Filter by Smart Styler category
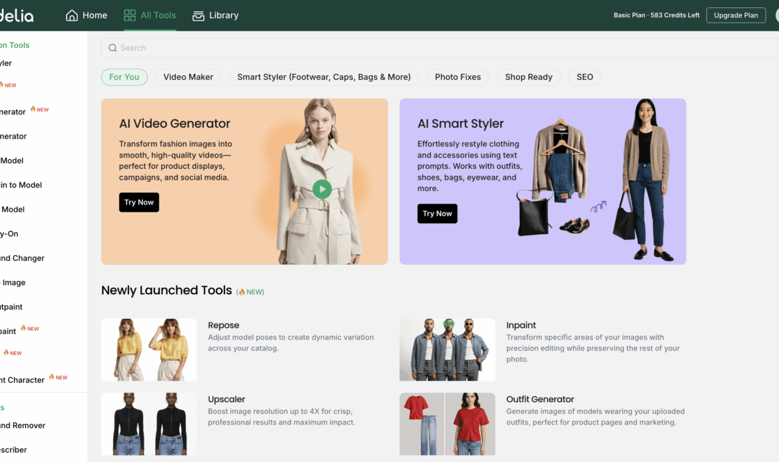 point(324,77)
